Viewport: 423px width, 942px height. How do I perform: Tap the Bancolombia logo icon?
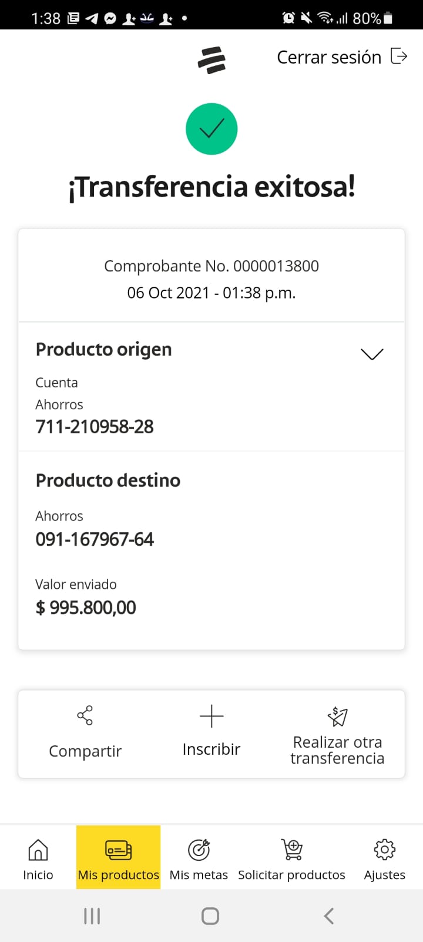[211, 60]
